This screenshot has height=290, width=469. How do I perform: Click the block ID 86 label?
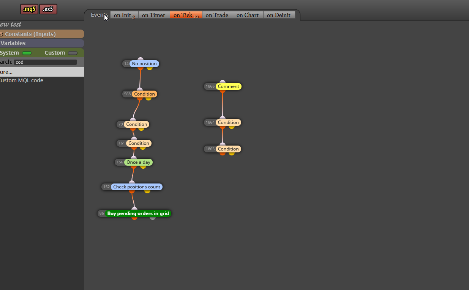coord(101,213)
